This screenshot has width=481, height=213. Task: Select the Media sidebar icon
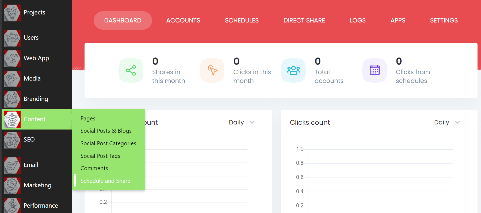(12, 79)
